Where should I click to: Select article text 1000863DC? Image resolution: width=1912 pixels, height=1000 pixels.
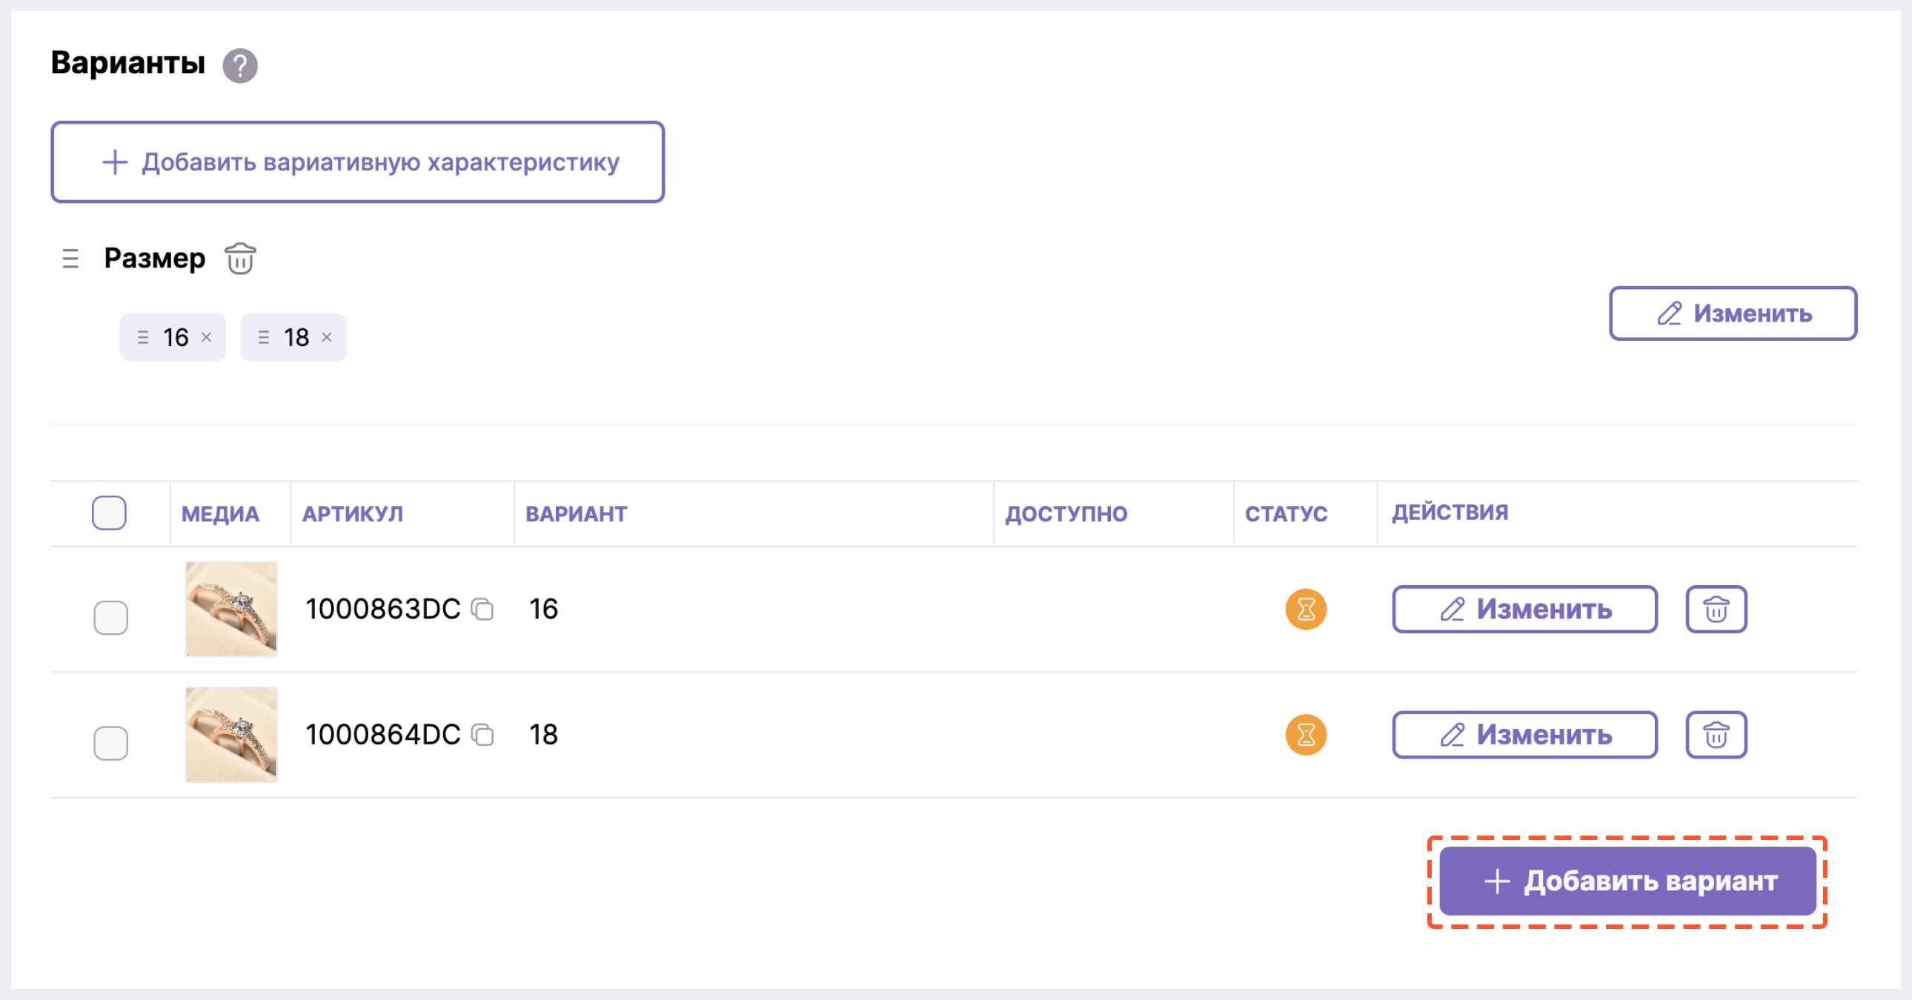[383, 609]
